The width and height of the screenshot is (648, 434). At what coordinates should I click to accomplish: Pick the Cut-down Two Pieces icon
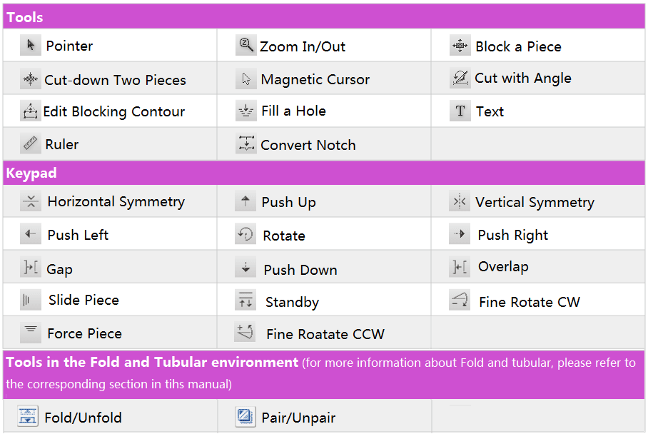tap(31, 79)
